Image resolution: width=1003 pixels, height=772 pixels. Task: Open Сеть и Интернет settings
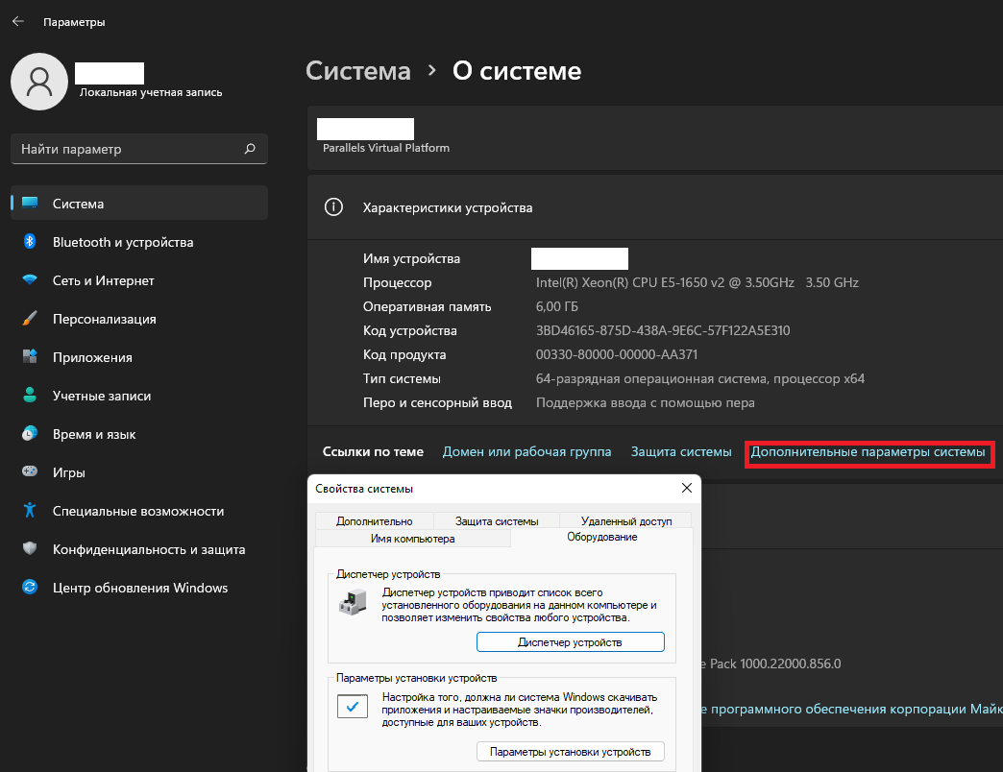tap(103, 280)
